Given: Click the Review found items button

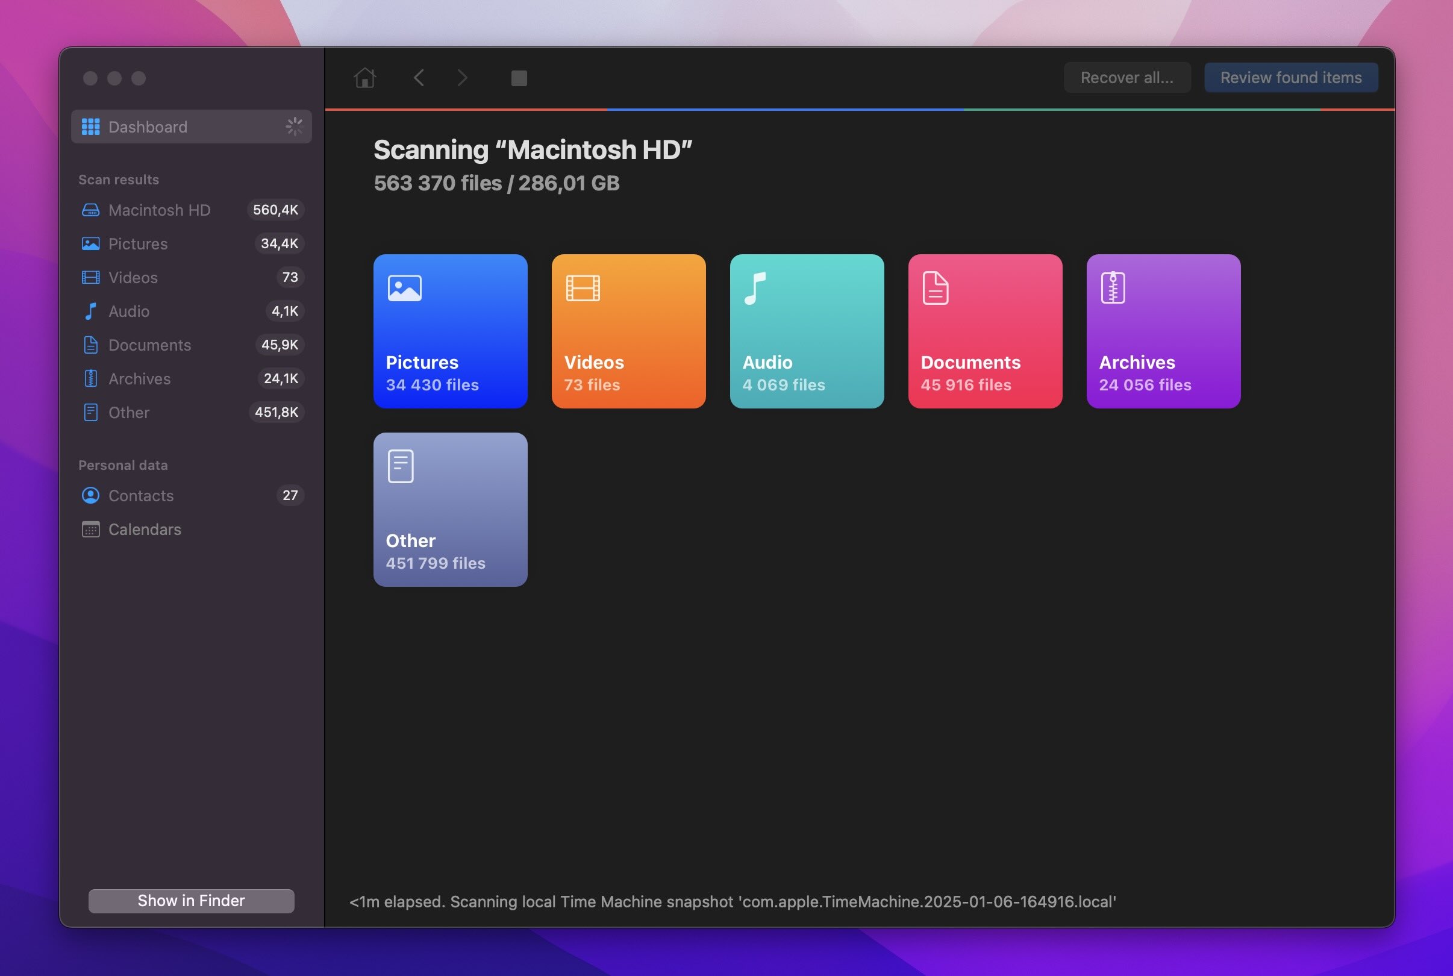Looking at the screenshot, I should point(1291,77).
